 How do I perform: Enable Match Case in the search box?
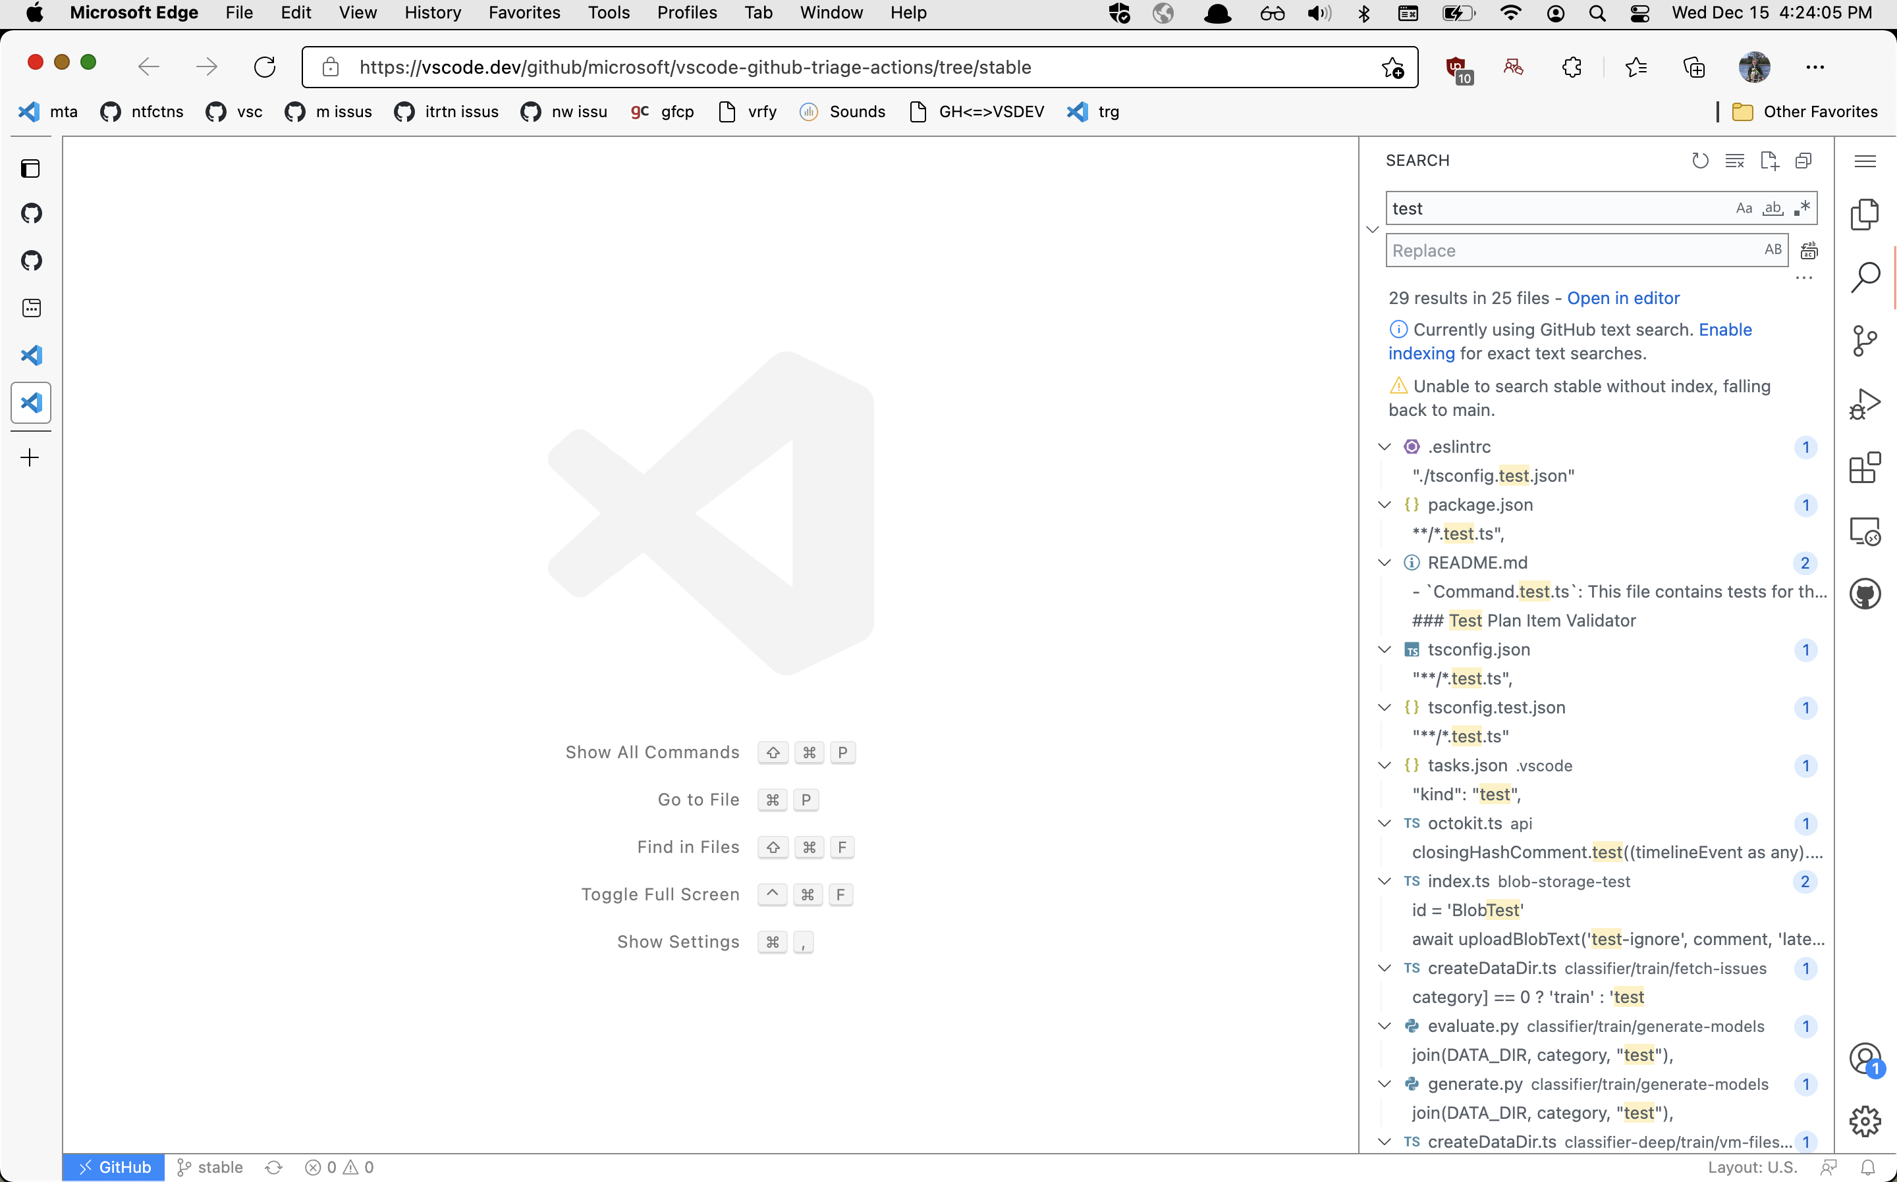pyautogui.click(x=1743, y=207)
